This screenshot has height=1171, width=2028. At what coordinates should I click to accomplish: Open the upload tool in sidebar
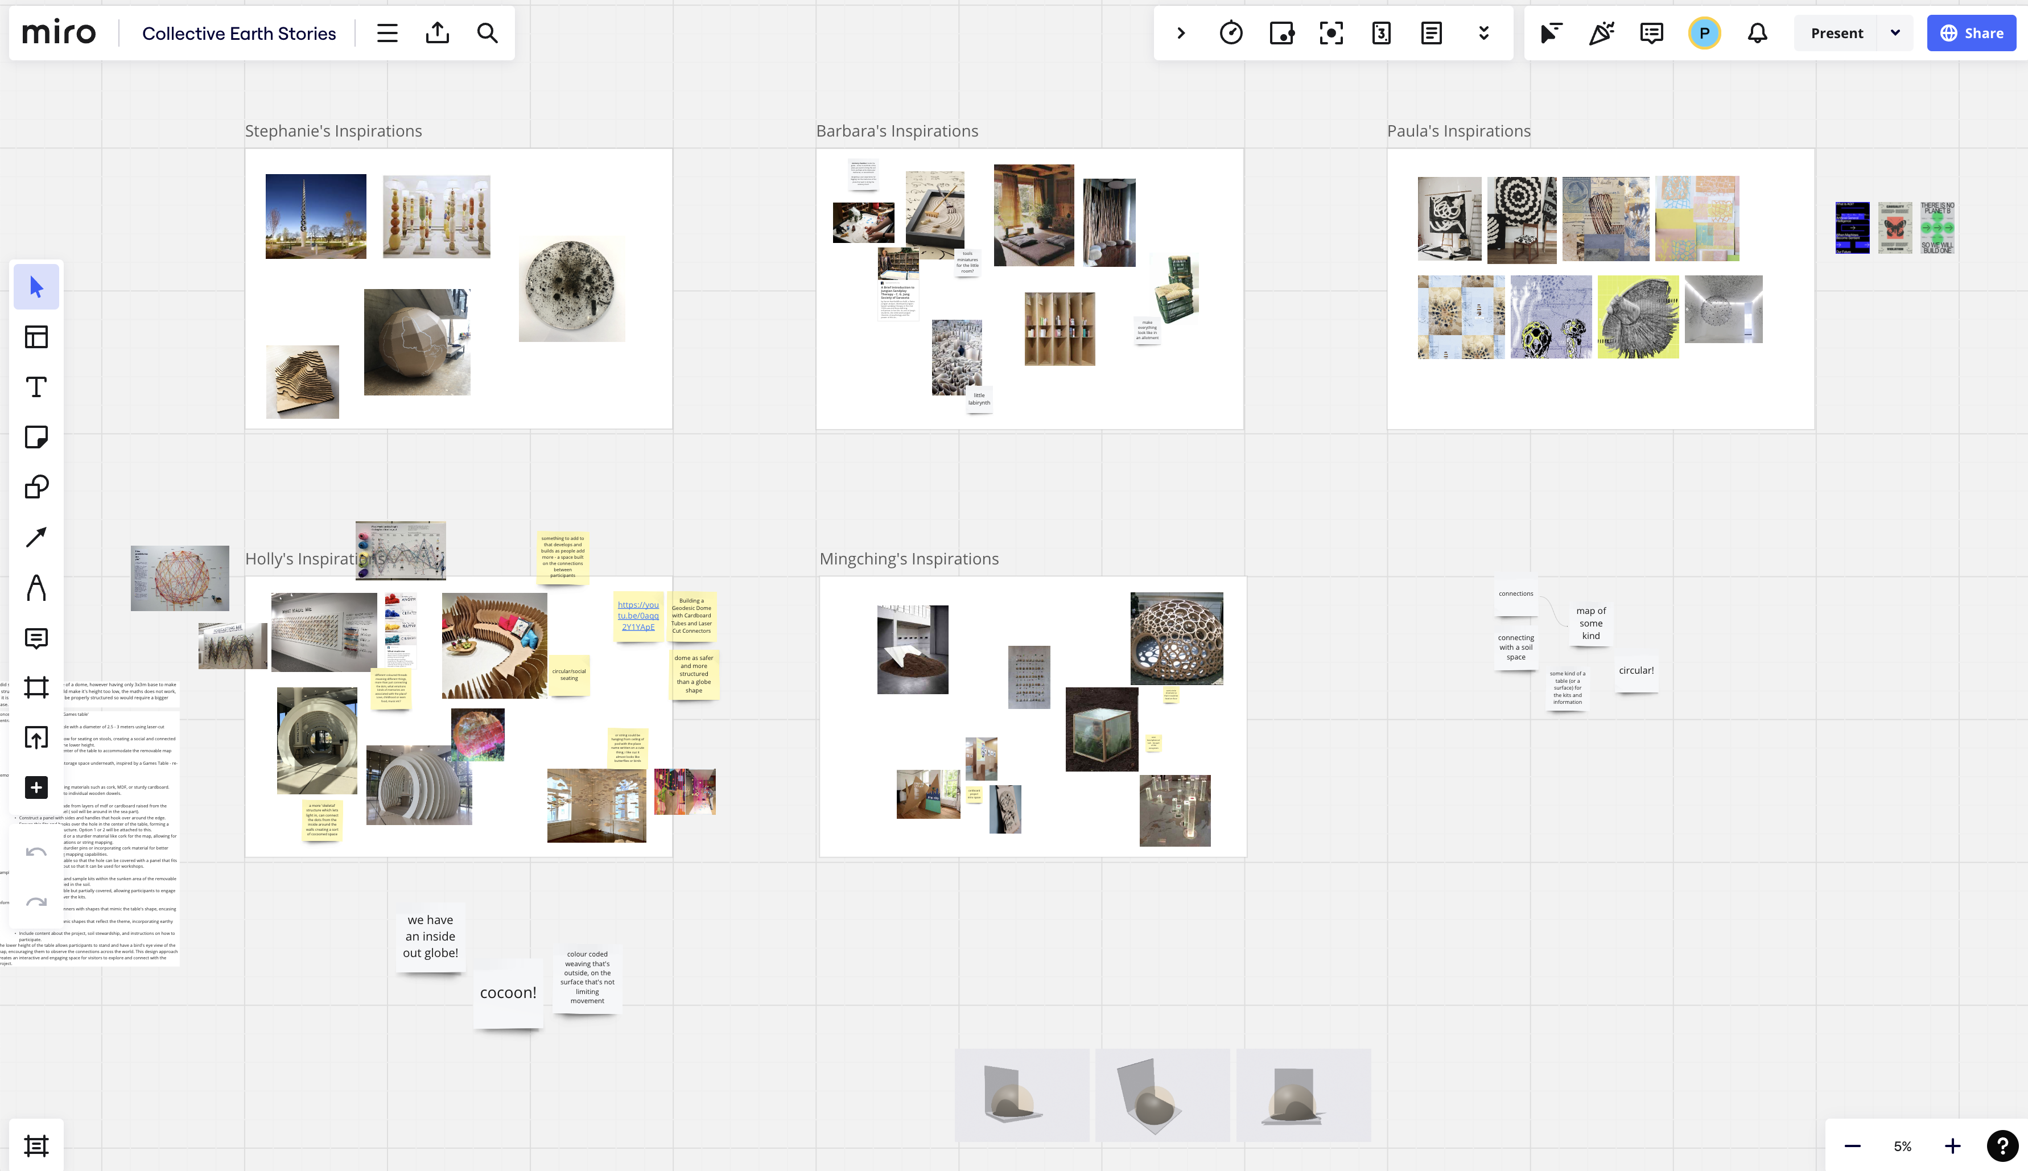click(36, 737)
